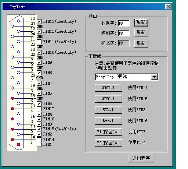This screenshot has height=169, width=188.
Task: Toggle the PIN14 checkbox
Action: [x=39, y=140]
